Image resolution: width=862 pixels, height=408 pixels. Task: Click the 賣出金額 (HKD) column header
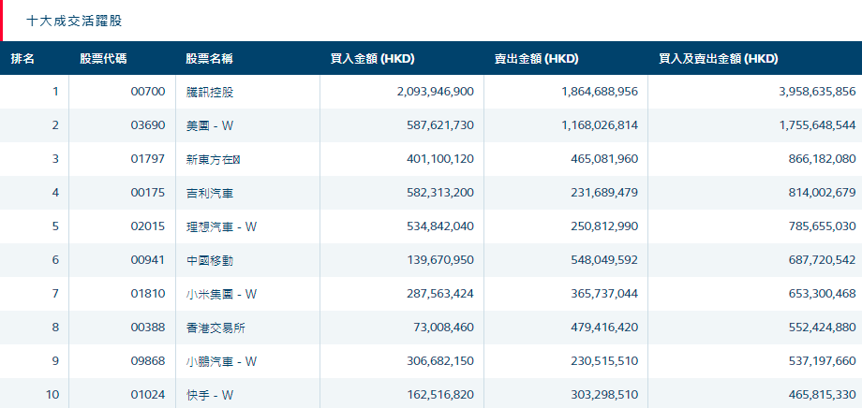(537, 59)
